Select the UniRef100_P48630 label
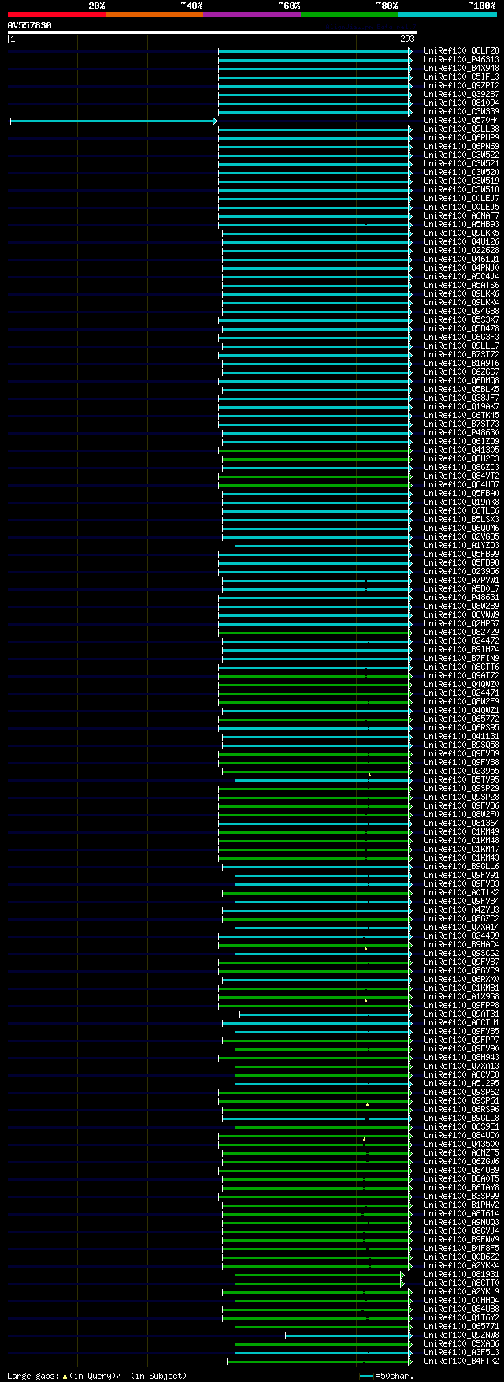 (x=461, y=433)
